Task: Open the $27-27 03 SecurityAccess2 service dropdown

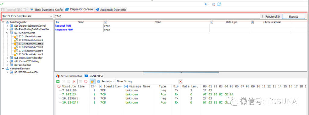Action: click(x=51, y=16)
